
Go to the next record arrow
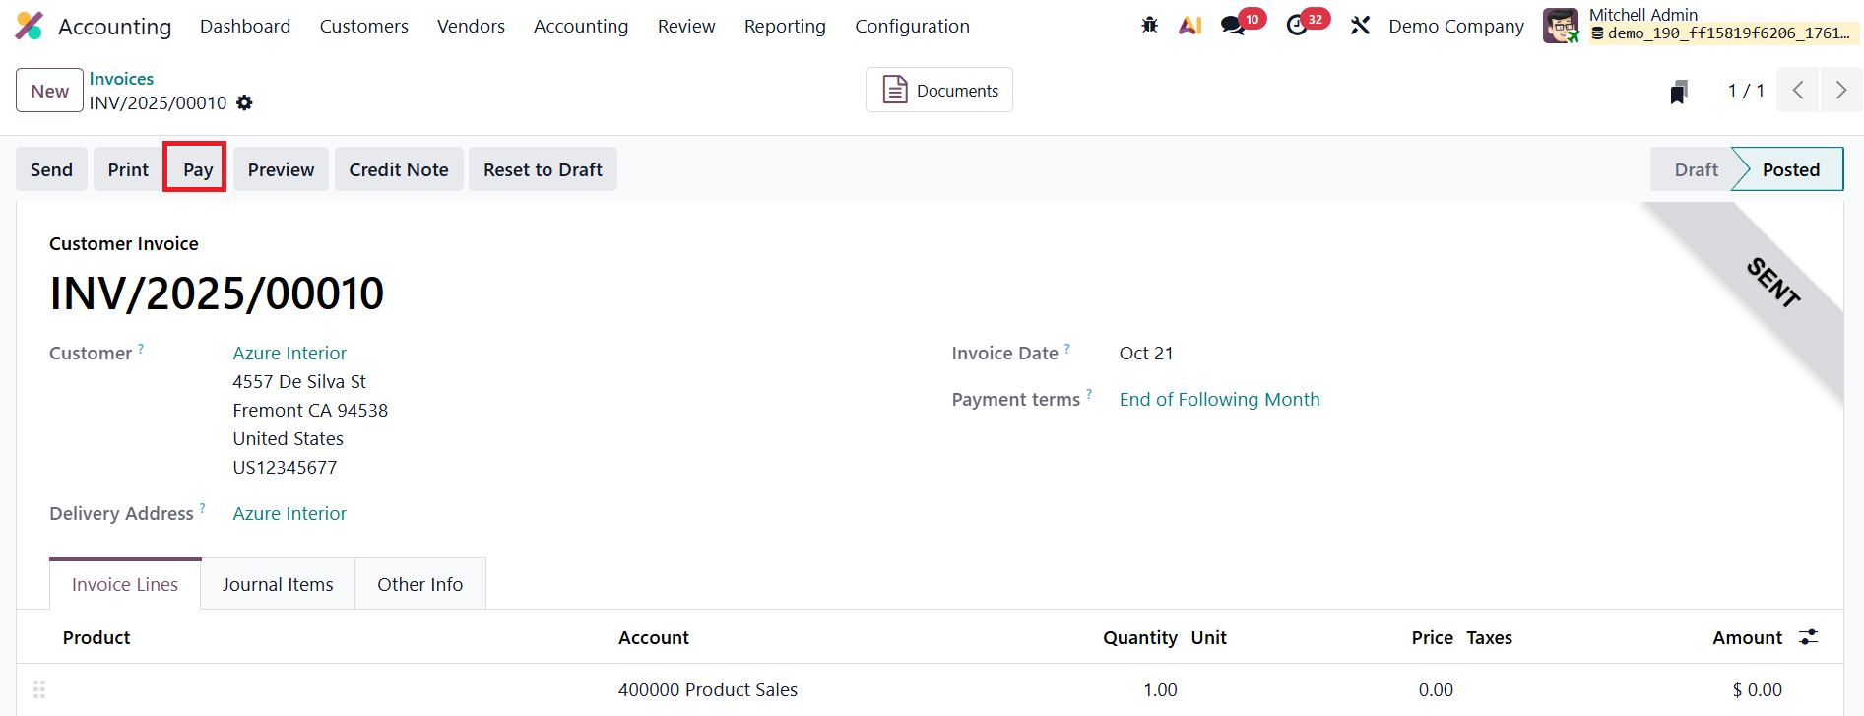[1840, 91]
